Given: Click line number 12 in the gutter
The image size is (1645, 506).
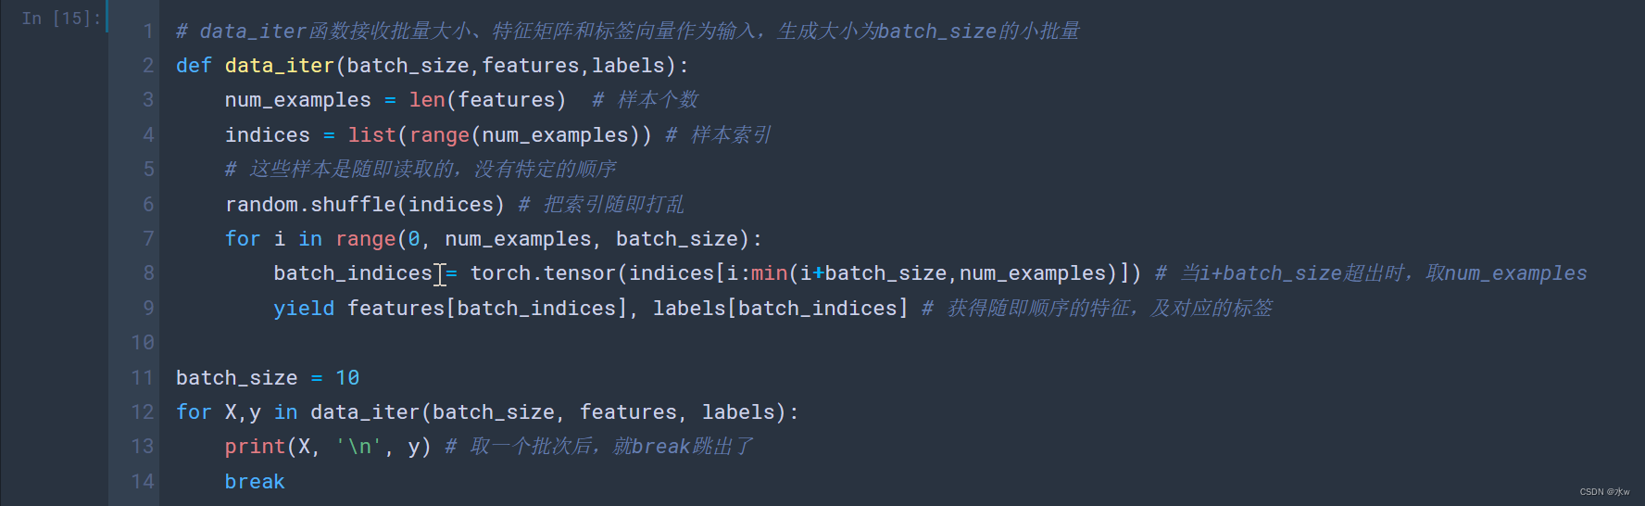Looking at the screenshot, I should point(143,412).
